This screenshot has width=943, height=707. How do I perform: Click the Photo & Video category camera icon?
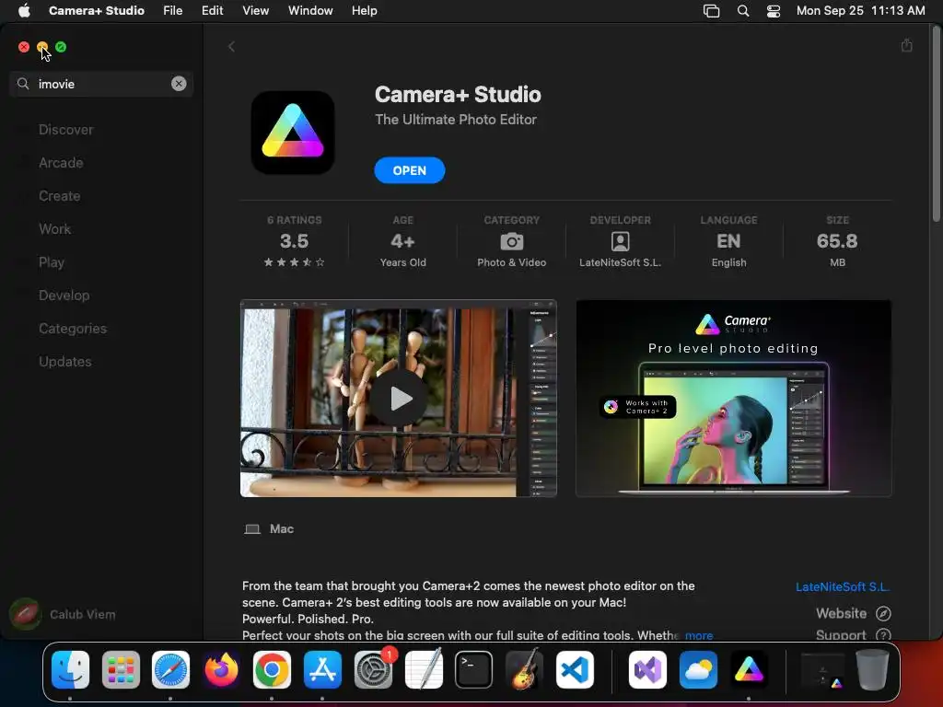click(512, 242)
